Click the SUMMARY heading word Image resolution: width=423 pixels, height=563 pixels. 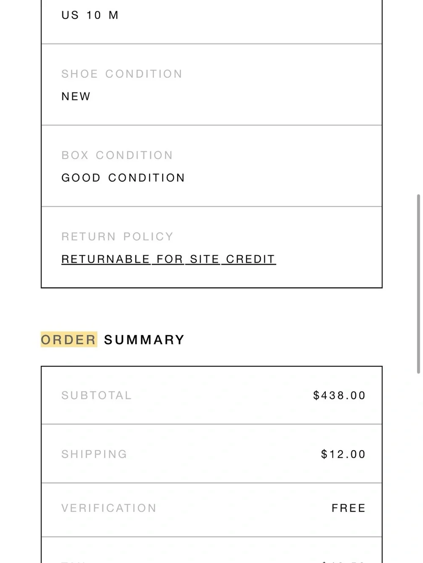click(144, 340)
